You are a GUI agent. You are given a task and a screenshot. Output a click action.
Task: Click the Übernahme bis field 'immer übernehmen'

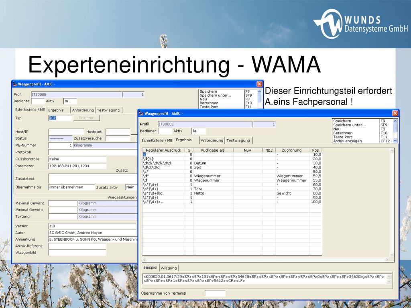[x=71, y=187]
